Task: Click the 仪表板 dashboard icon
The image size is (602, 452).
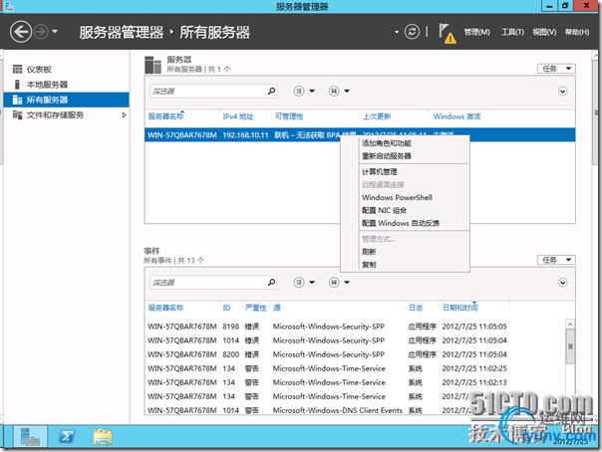Action: (17, 70)
